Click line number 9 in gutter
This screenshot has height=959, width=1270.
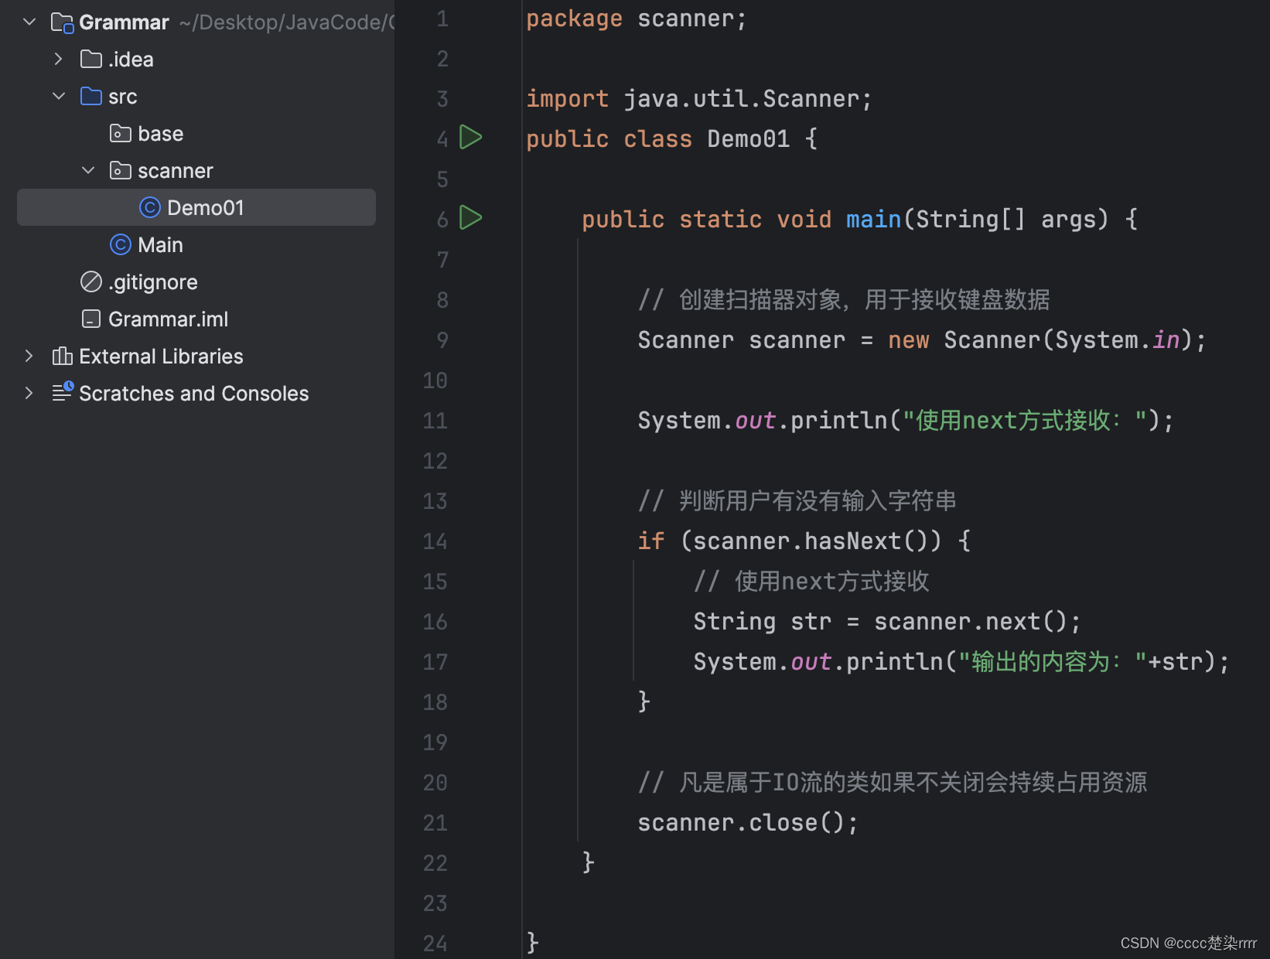pyautogui.click(x=442, y=340)
